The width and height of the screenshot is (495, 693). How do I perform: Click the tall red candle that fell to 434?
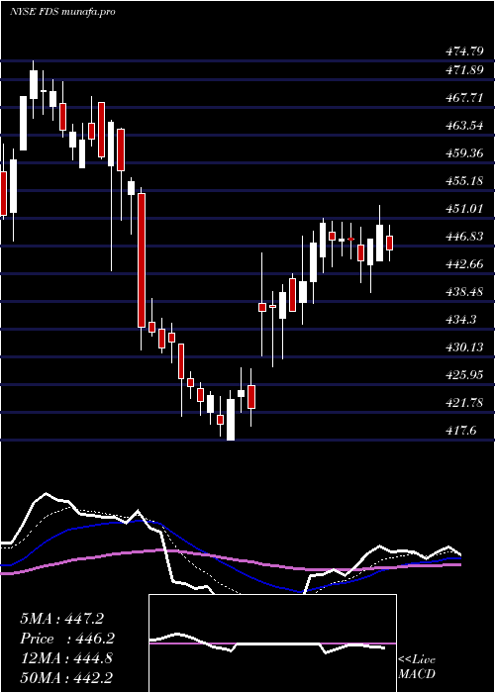142,260
